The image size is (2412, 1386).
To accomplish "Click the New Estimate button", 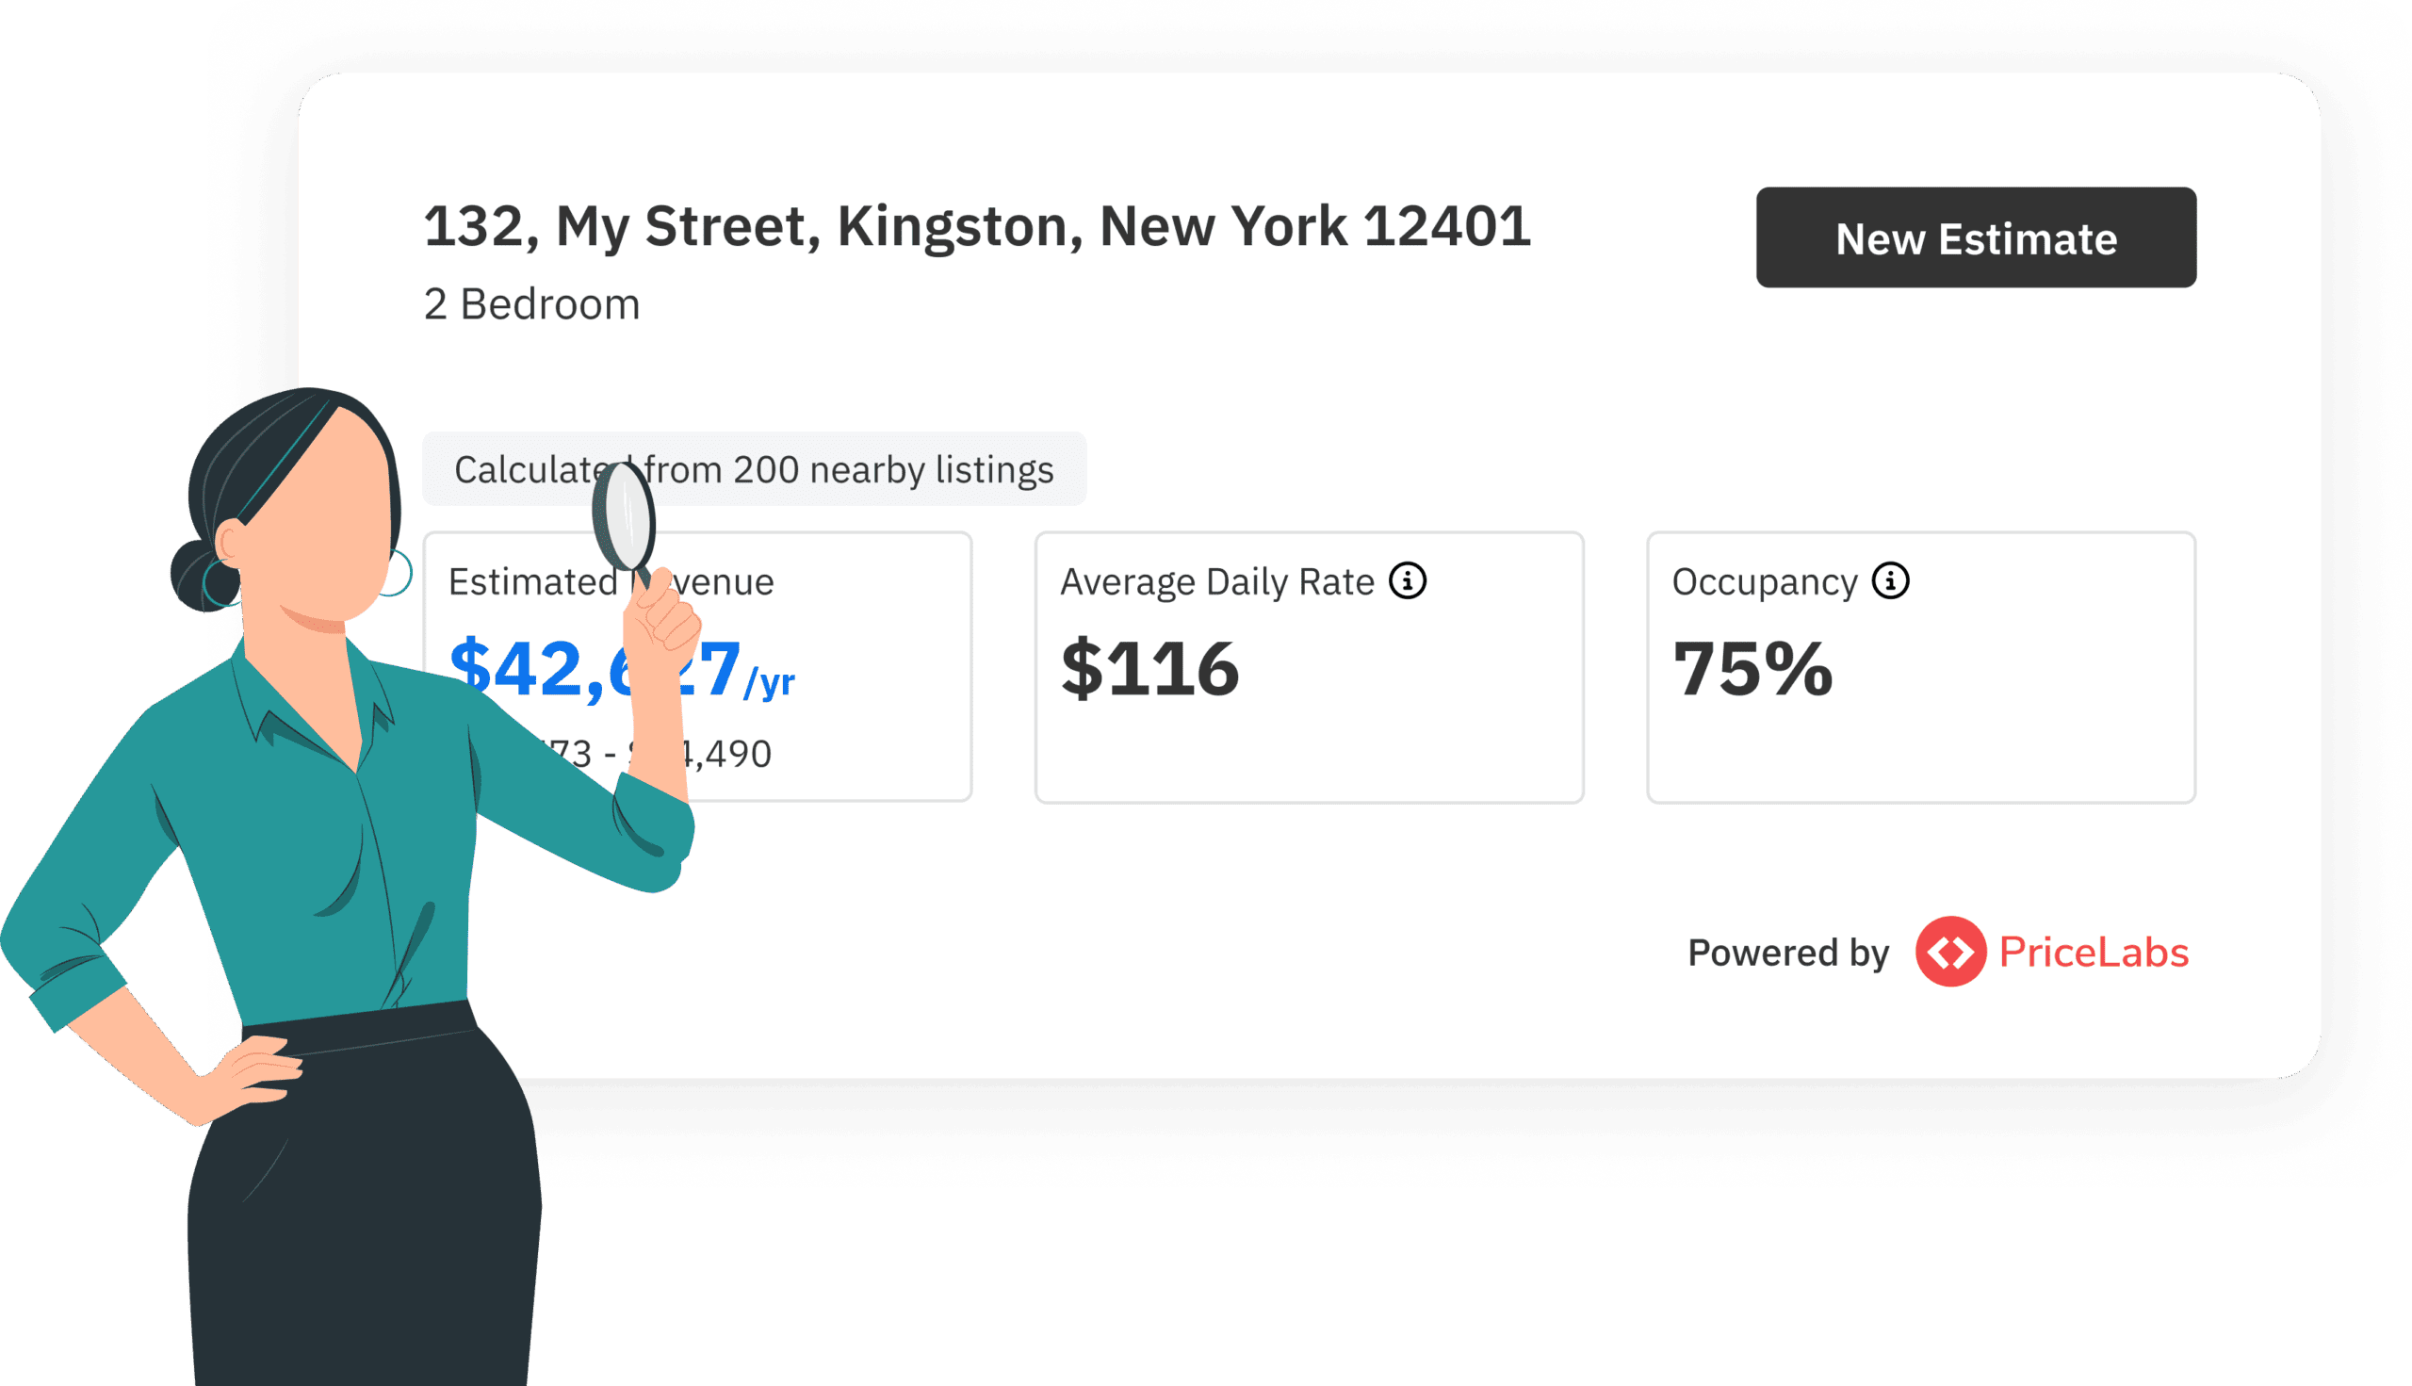I will click(1975, 238).
